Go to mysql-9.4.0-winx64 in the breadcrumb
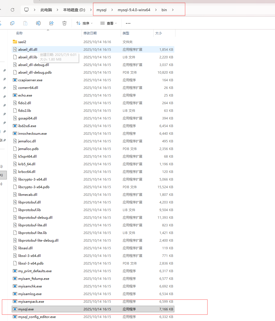 point(134,10)
